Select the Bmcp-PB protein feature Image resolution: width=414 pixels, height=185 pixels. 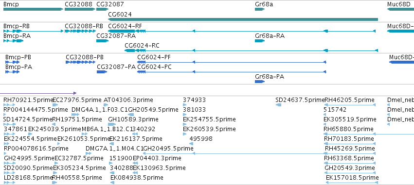click(13, 62)
